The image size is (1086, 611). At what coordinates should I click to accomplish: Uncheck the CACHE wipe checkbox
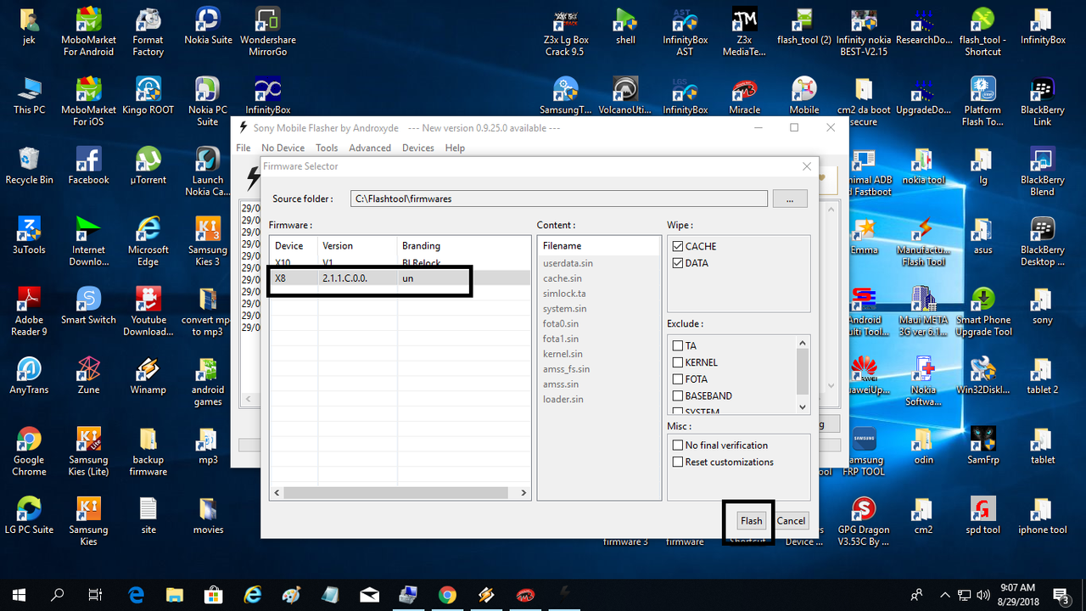point(678,246)
